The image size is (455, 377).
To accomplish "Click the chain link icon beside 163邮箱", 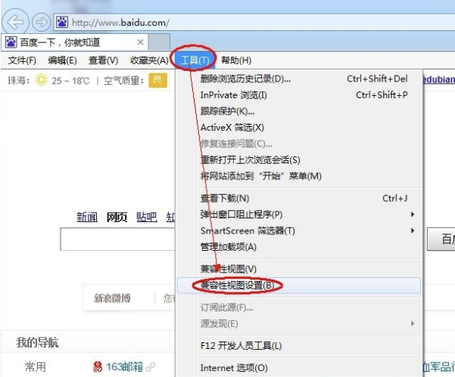I will click(151, 367).
